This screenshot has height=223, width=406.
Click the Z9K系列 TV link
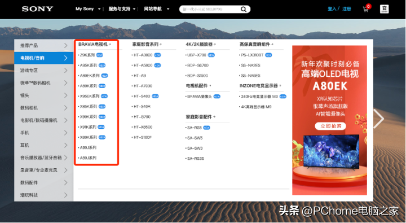coord(87,55)
